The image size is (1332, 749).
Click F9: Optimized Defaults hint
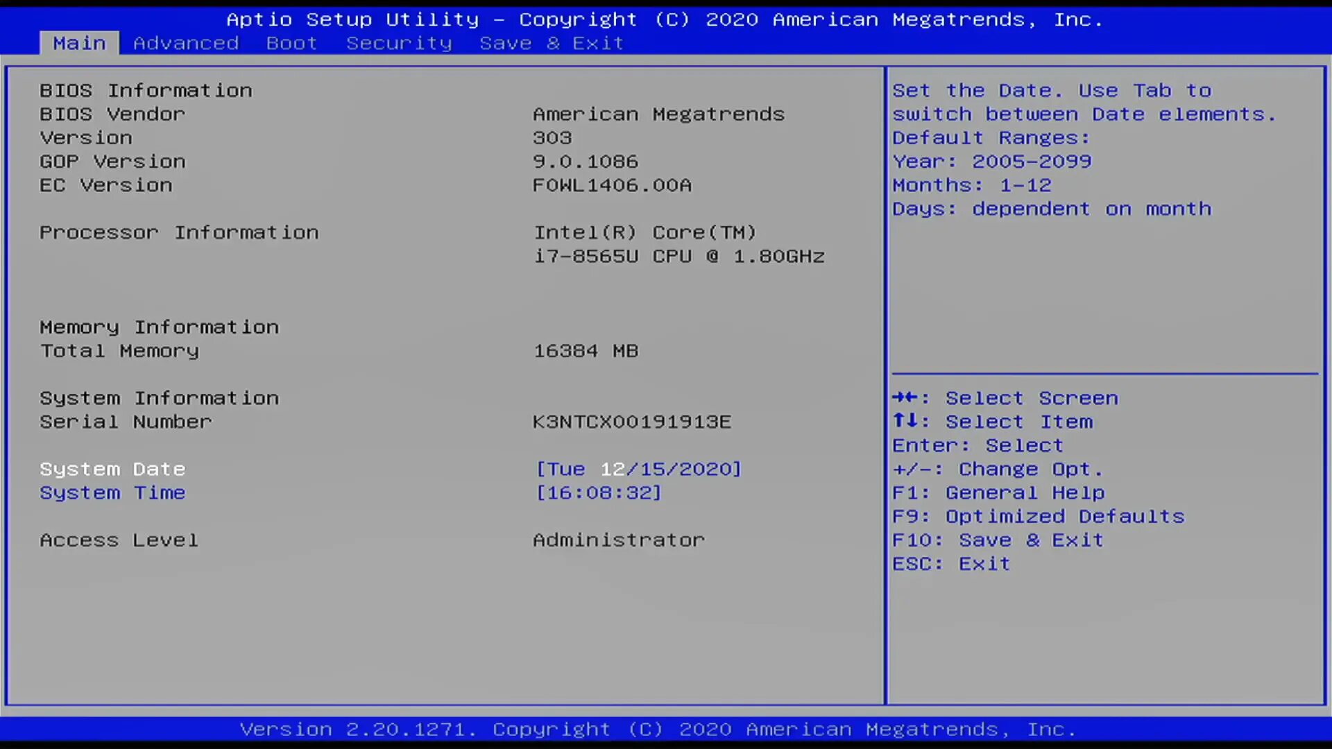(1038, 517)
